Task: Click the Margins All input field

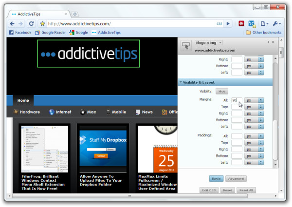Action: pos(237,100)
